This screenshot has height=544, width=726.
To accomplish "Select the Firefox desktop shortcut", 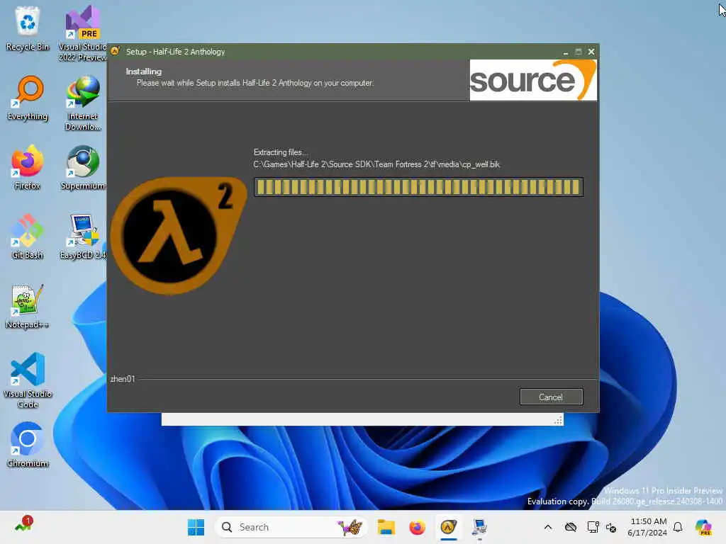I will point(28,167).
